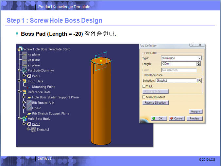Click the Pad.1 feature icon
This screenshot has height=166, width=221.
click(x=29, y=76)
